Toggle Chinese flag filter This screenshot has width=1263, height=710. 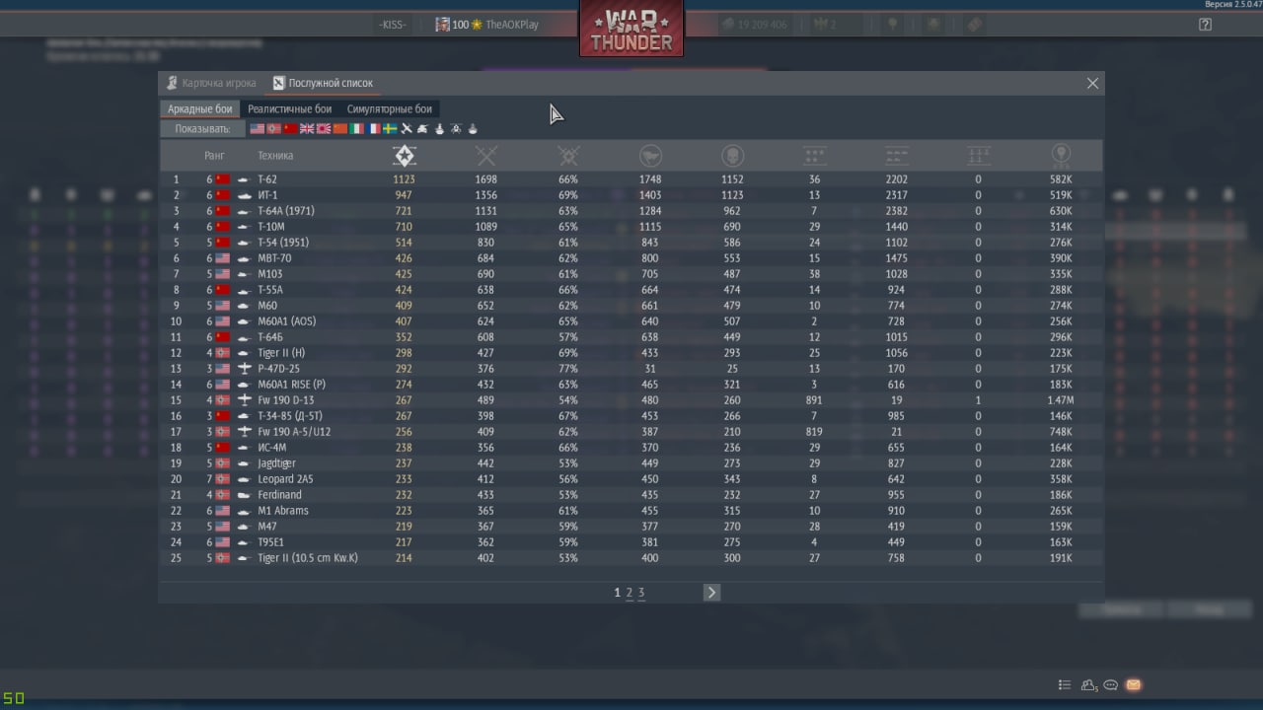pyautogui.click(x=340, y=129)
